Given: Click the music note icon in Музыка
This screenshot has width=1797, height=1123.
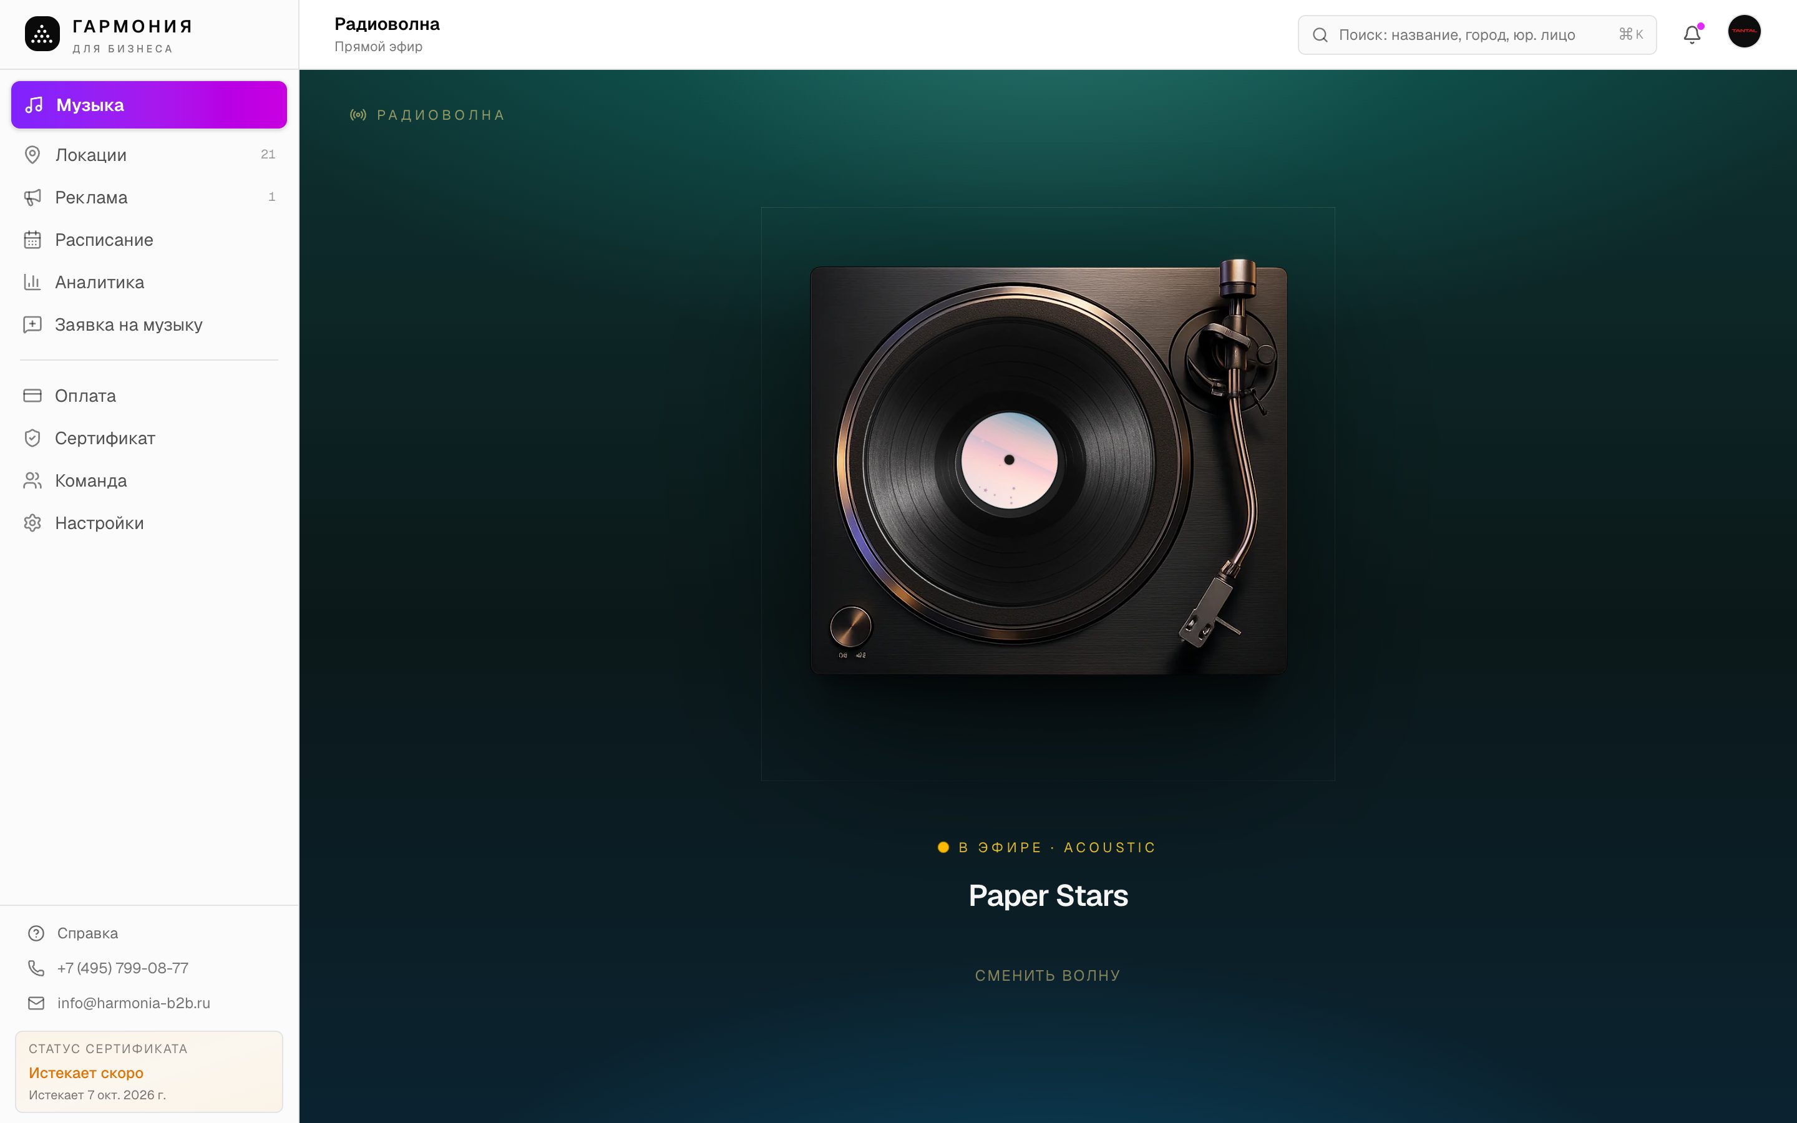Looking at the screenshot, I should [34, 105].
